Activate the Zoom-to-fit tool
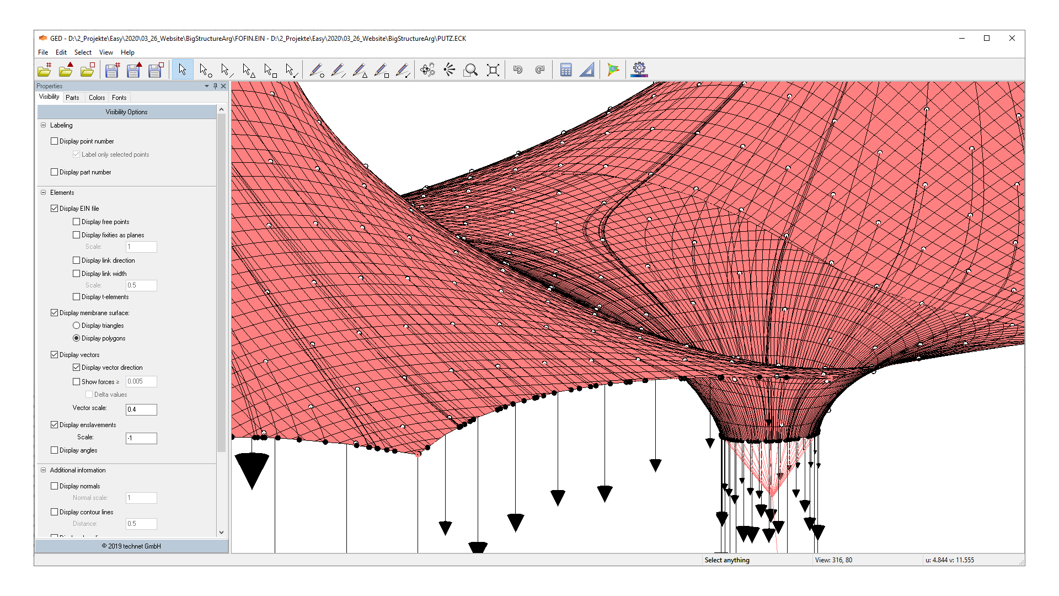This screenshot has height=596, width=1059. pos(493,70)
